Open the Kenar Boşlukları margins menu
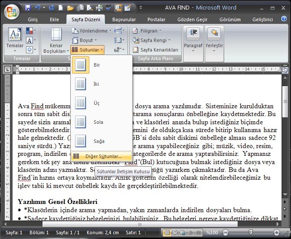Image resolution: width=291 pixels, height=239 pixels. [x=56, y=41]
